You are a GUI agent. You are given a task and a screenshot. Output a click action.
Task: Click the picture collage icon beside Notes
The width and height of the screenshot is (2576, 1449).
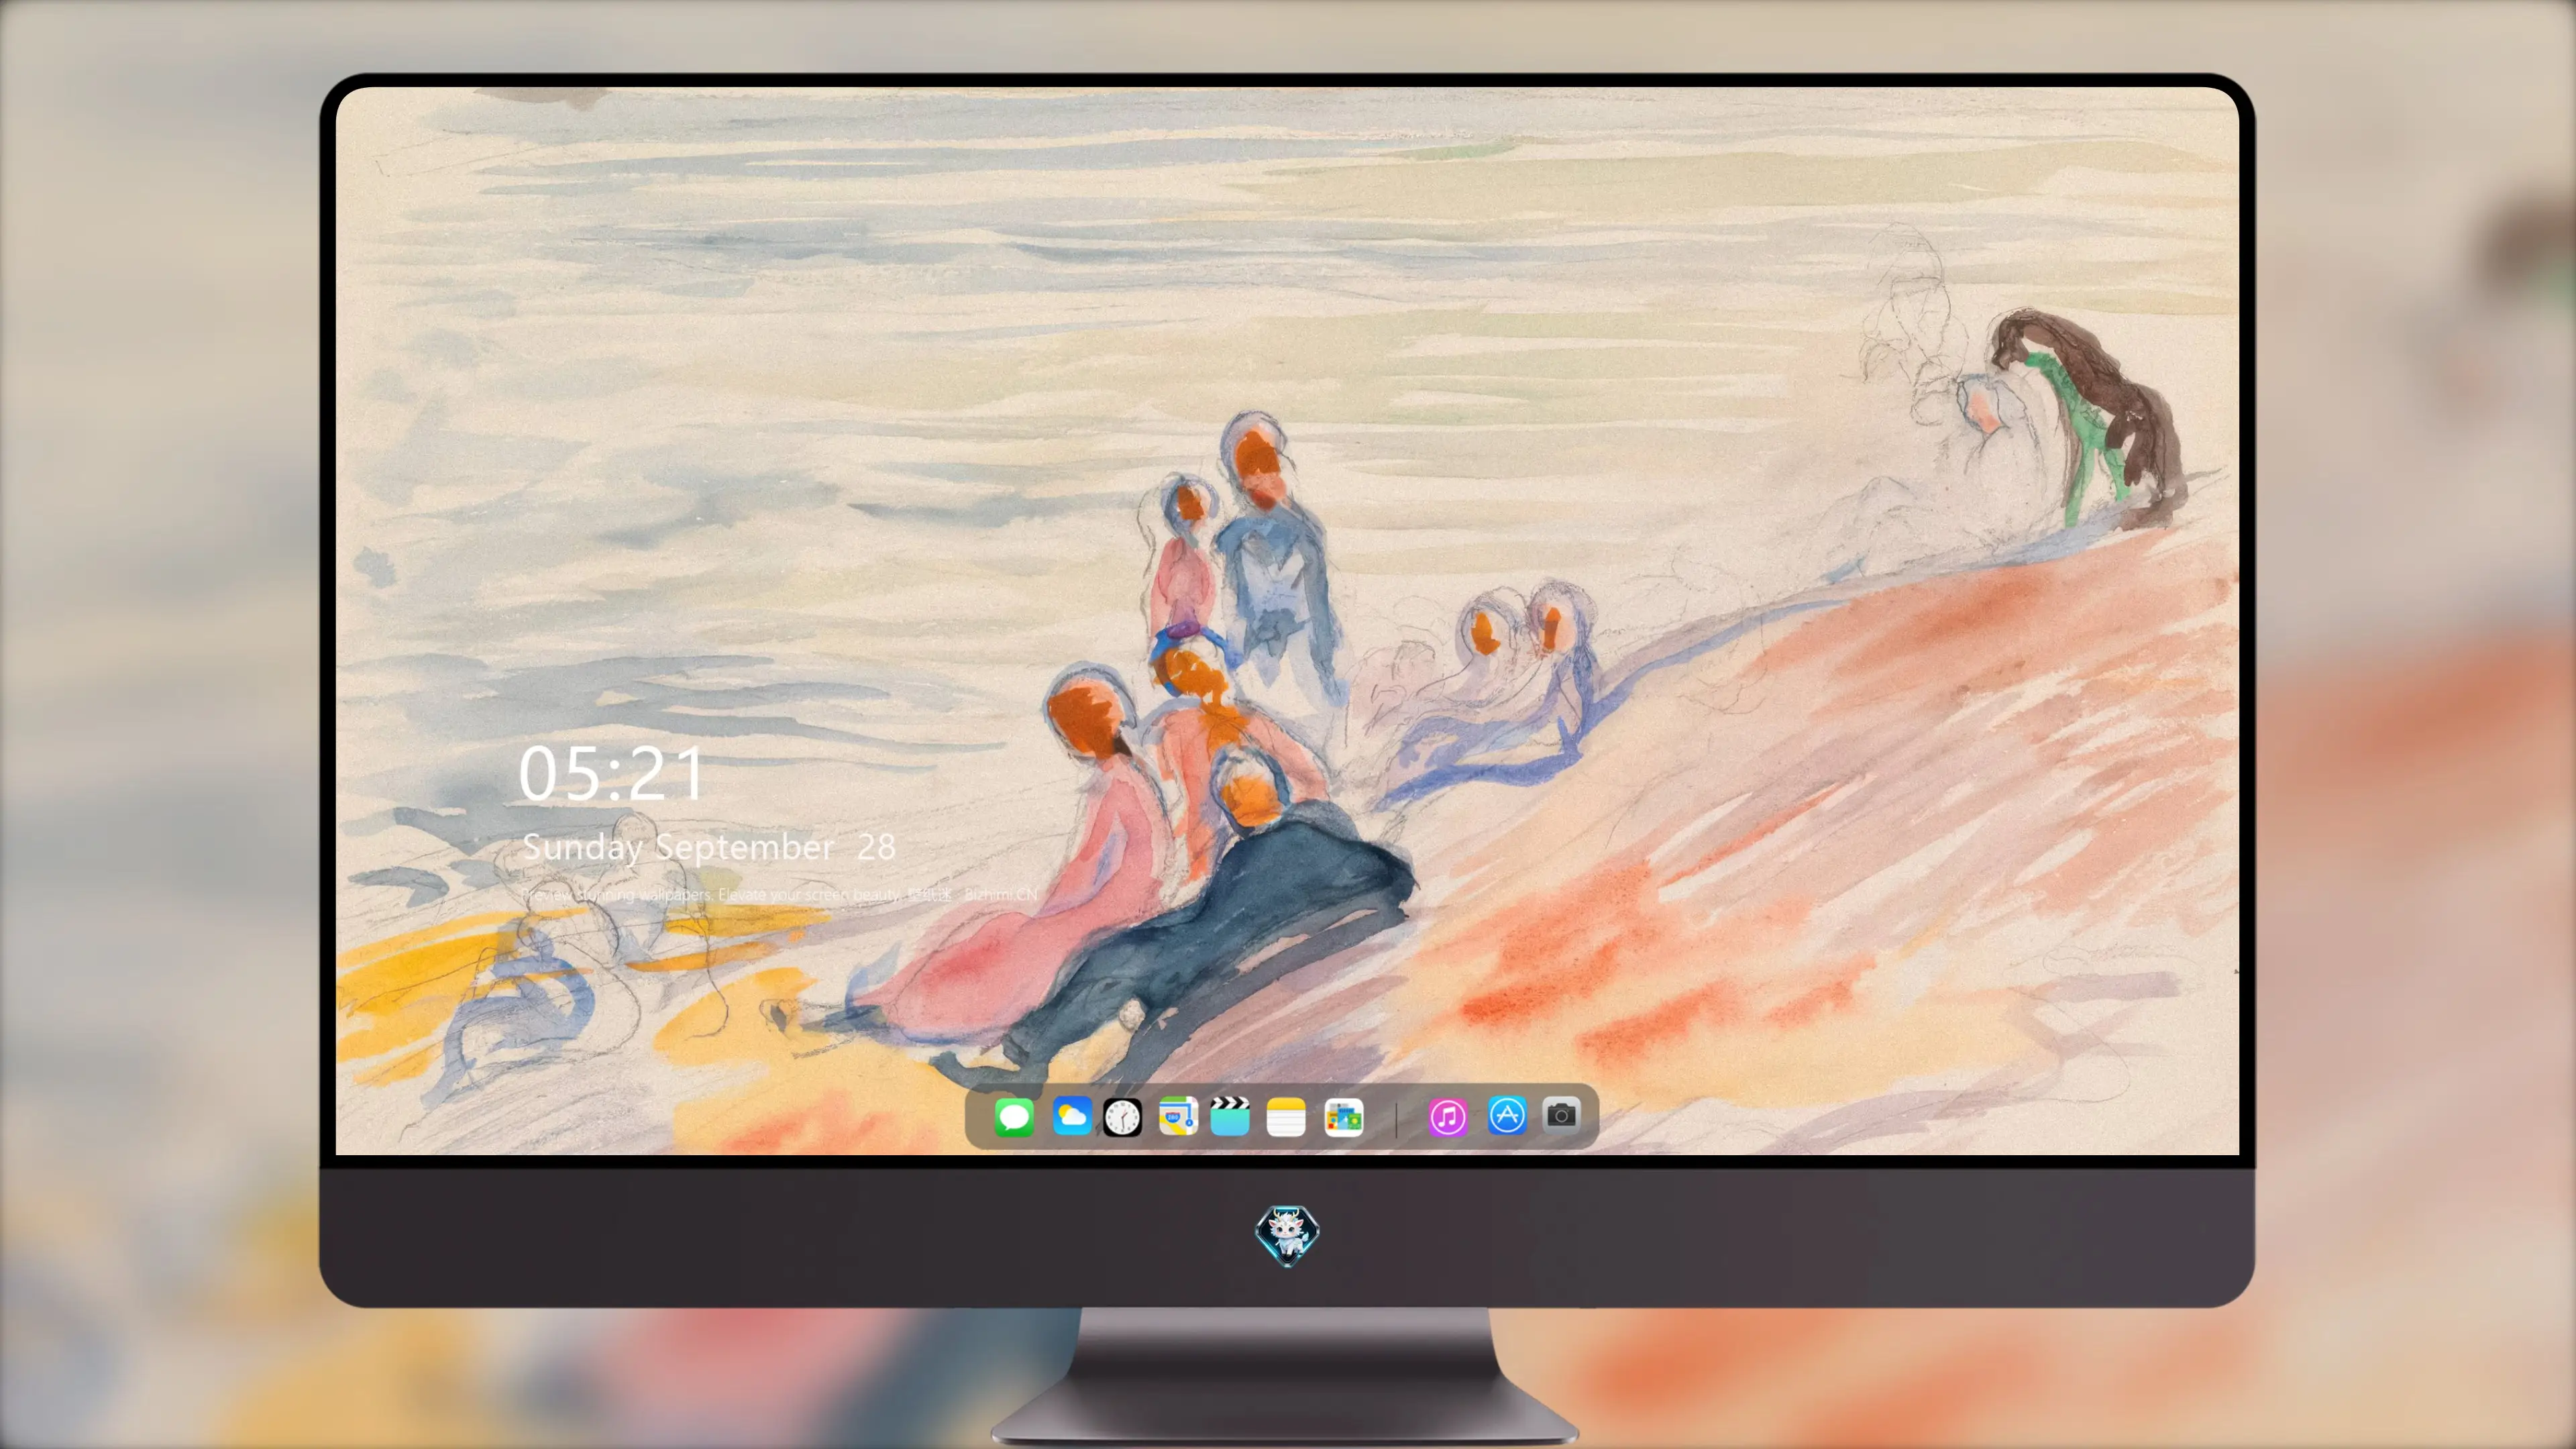click(x=1344, y=1117)
